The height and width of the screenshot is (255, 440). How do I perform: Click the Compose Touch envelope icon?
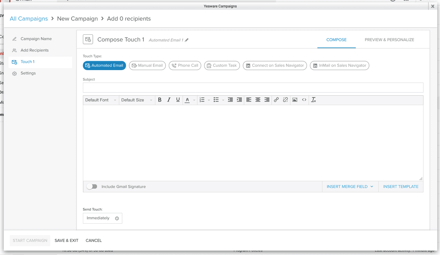pos(88,40)
